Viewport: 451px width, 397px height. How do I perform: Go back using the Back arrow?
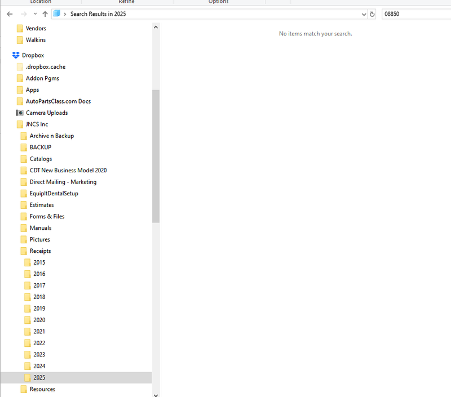[x=10, y=14]
